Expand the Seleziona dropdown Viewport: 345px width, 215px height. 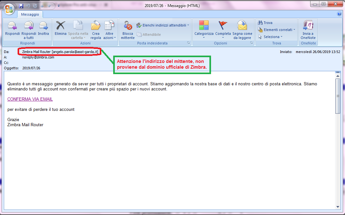pyautogui.click(x=271, y=37)
